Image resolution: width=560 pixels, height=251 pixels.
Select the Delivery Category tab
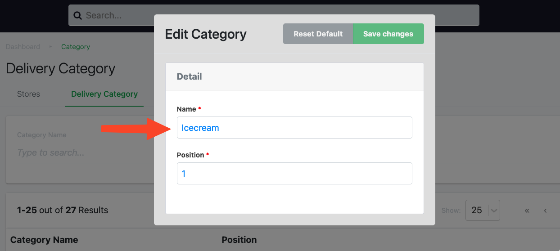click(x=104, y=94)
